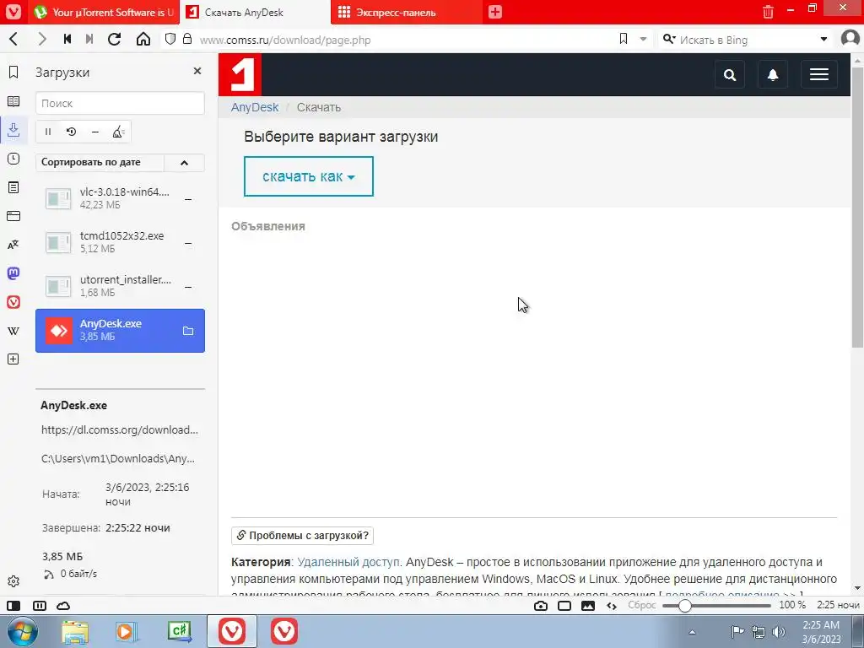Add a new web panel

point(13,359)
